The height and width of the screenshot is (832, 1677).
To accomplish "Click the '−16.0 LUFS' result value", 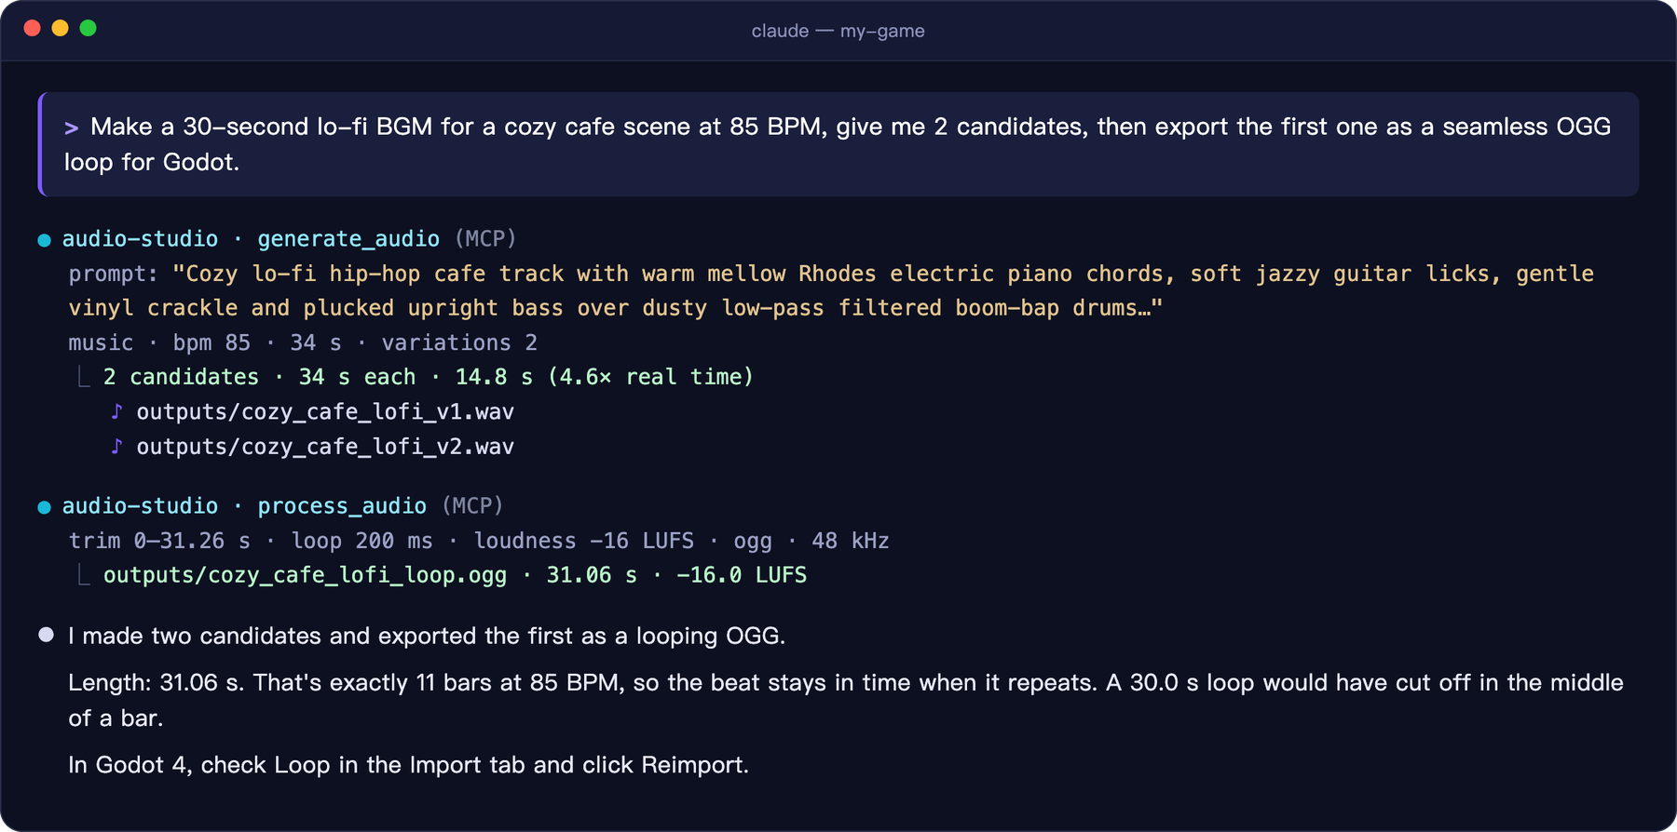I will point(742,575).
